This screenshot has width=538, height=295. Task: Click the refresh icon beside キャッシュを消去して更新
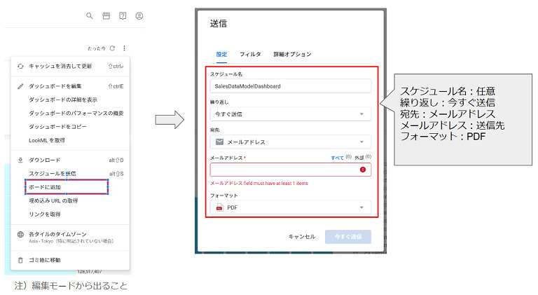tap(20, 66)
